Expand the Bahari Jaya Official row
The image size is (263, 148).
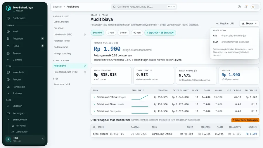click(94, 97)
